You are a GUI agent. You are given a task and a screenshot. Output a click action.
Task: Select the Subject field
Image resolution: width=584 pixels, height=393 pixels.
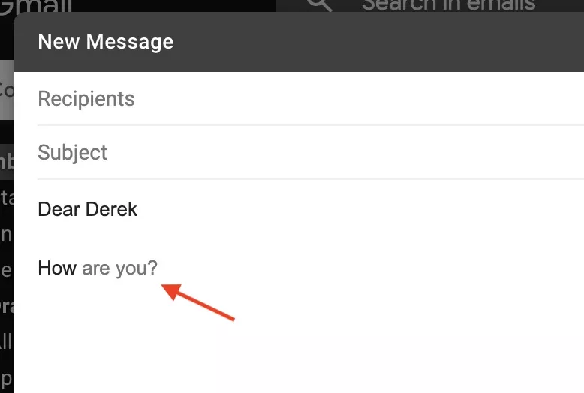tap(300, 153)
